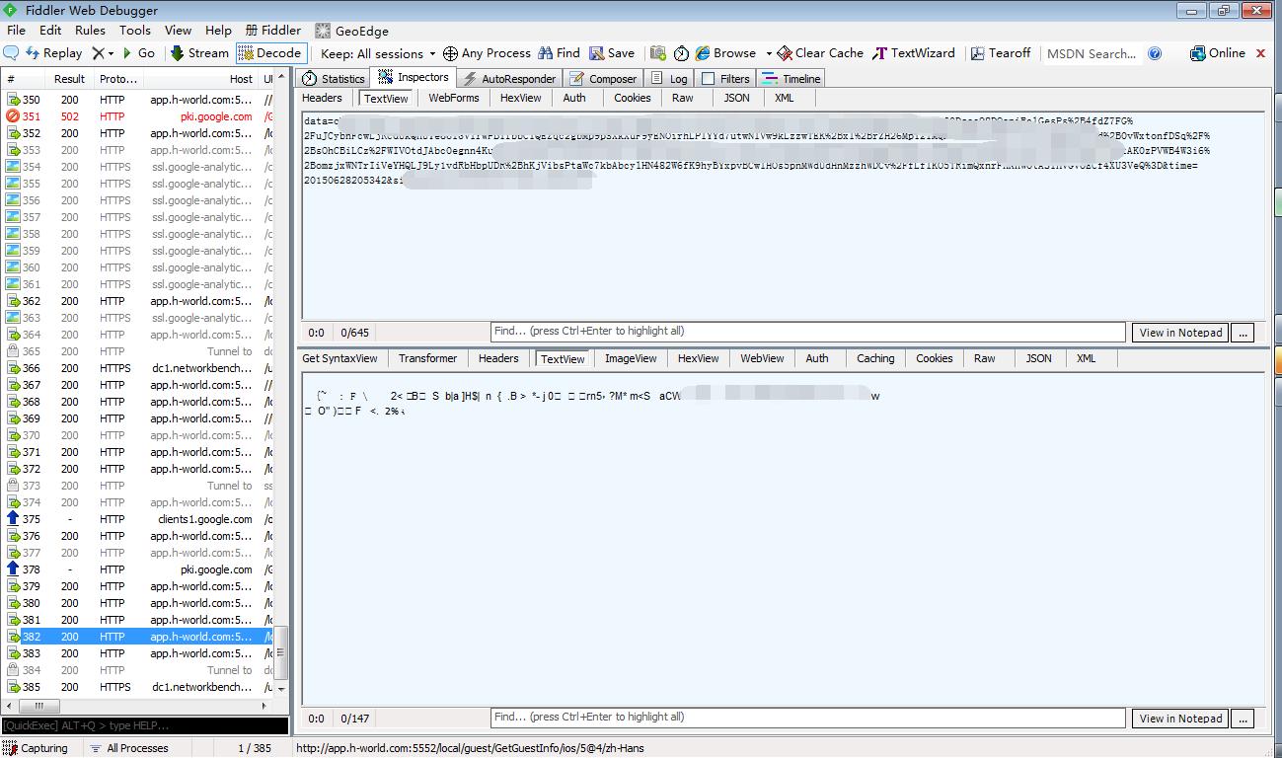Image resolution: width=1282 pixels, height=758 pixels.
Task: Open the TextWizard tool
Action: (x=914, y=53)
